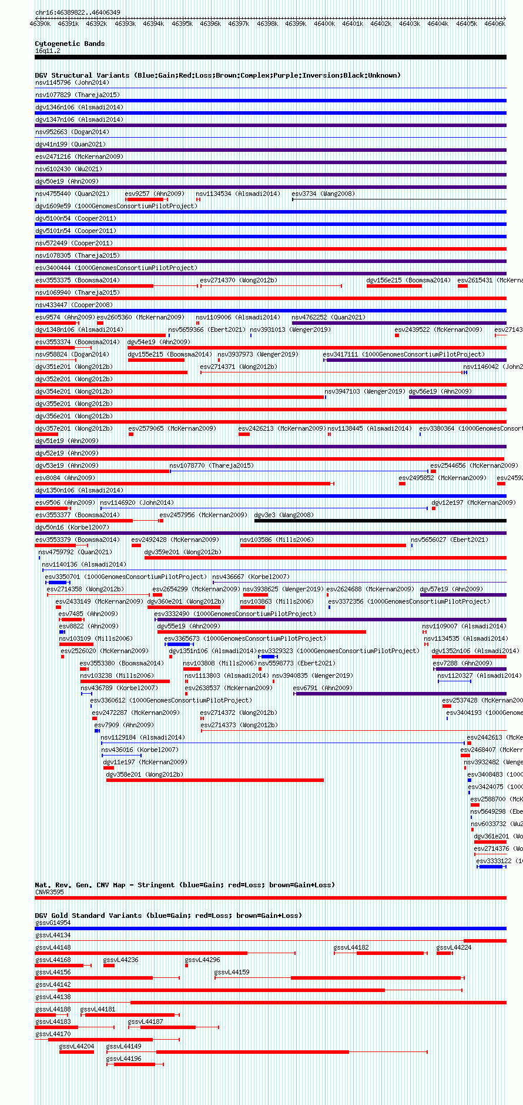
Task: Click the dgv54e19 (Ahn2009) red bar
Action: coord(317,348)
